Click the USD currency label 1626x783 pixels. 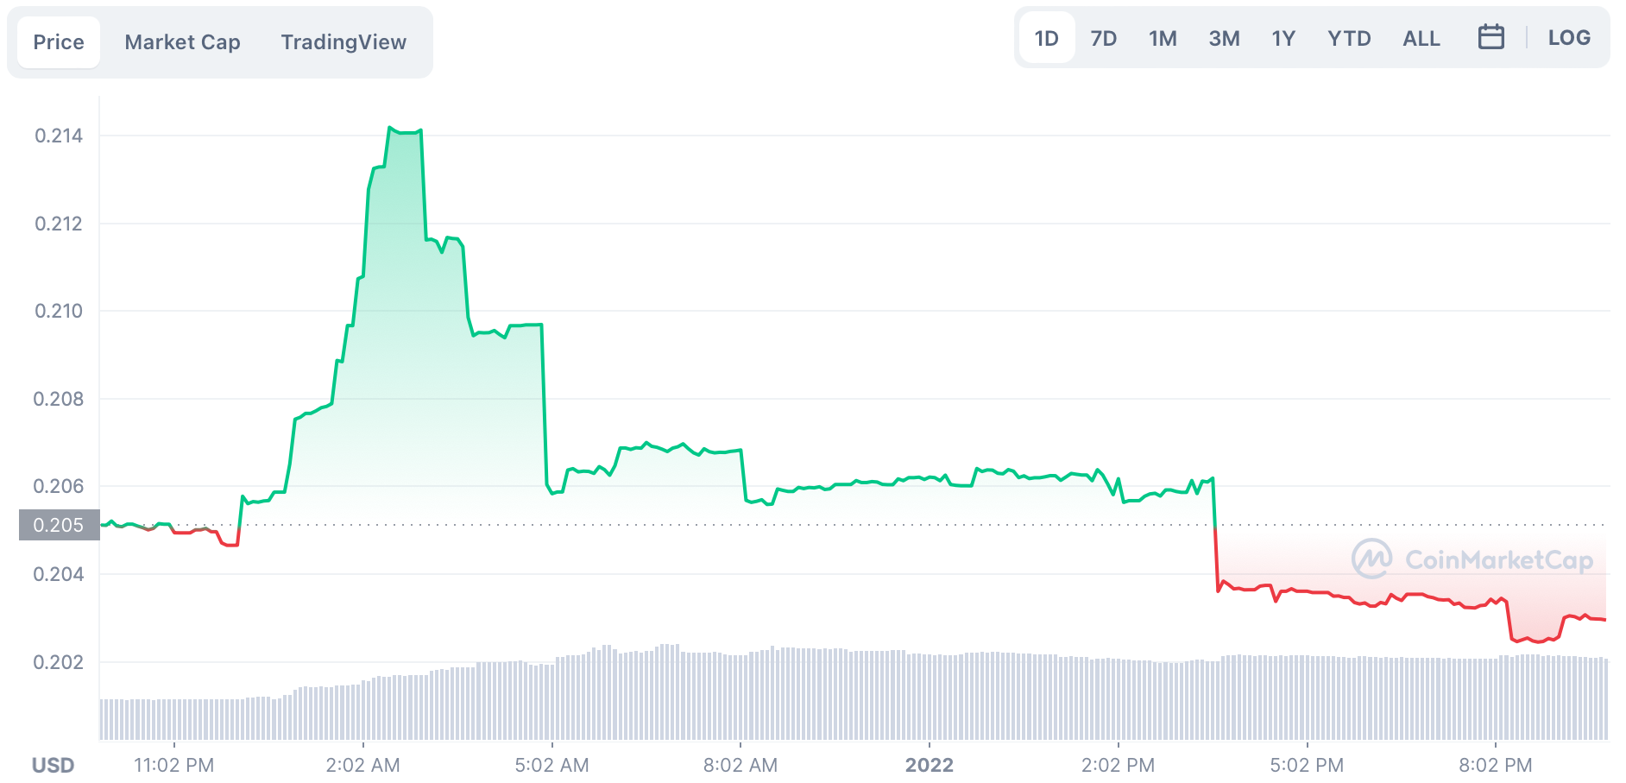(x=52, y=765)
